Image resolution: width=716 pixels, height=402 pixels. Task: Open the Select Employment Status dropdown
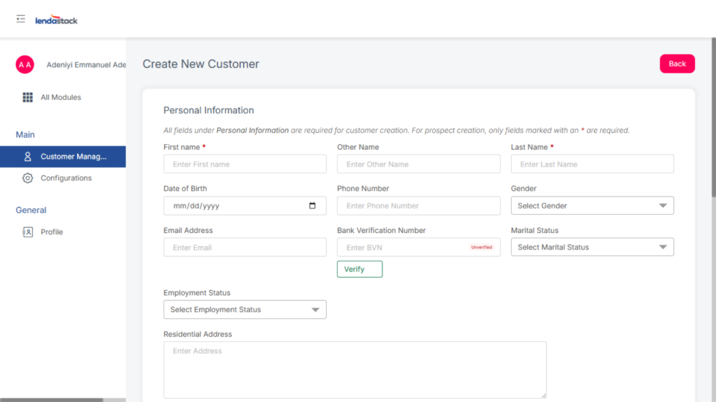pos(245,310)
